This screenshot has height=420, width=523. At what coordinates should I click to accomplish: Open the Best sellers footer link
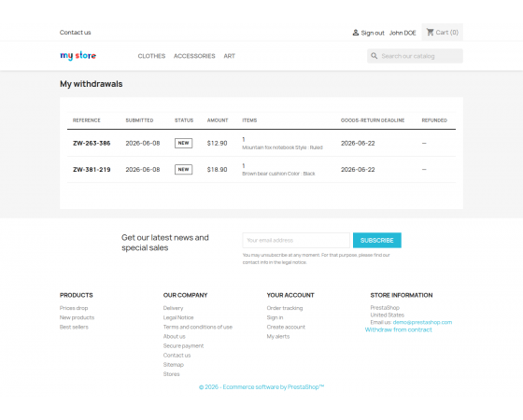[74, 327]
